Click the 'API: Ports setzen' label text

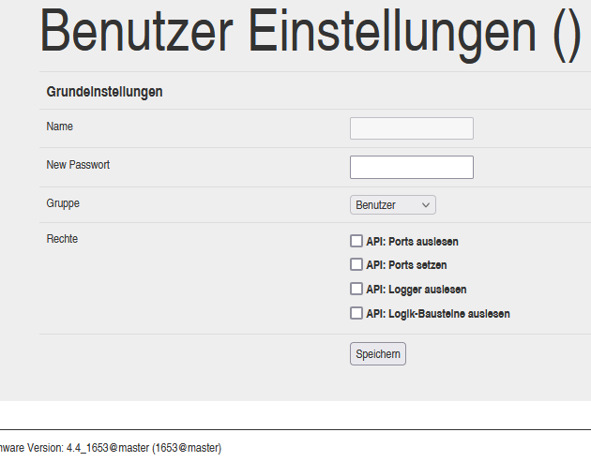click(406, 265)
